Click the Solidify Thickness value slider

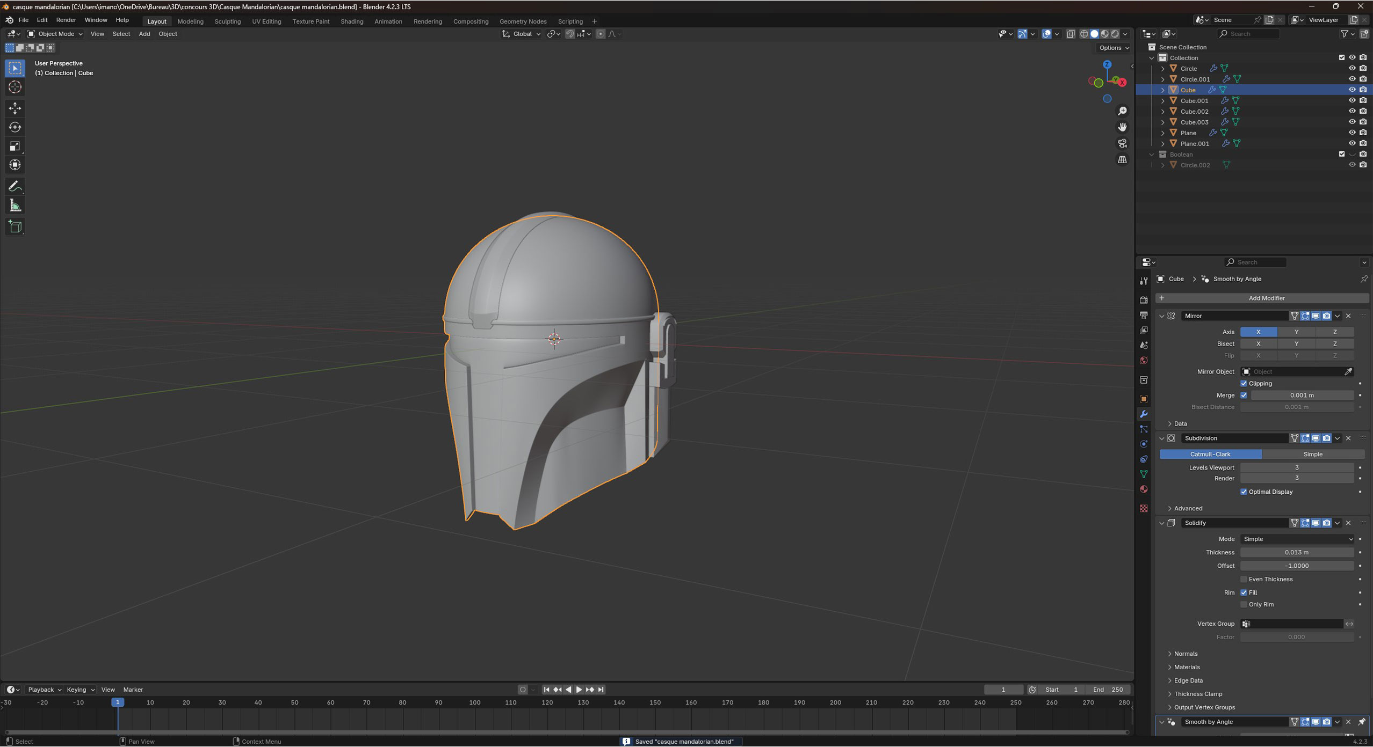[1296, 552]
